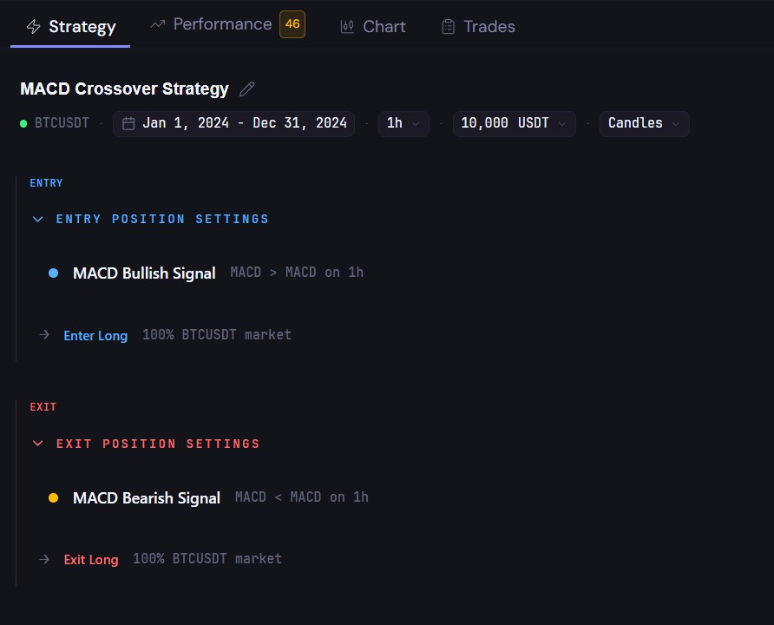
Task: Click the candlestick Chart icon
Action: pyautogui.click(x=347, y=27)
